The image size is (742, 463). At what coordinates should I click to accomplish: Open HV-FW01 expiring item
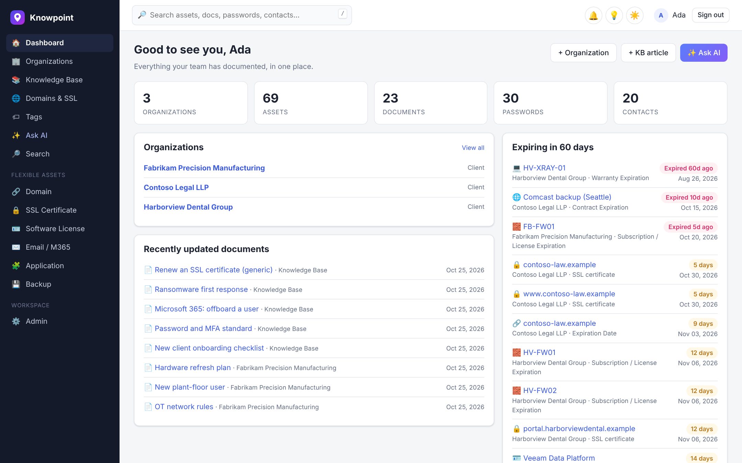pos(539,353)
